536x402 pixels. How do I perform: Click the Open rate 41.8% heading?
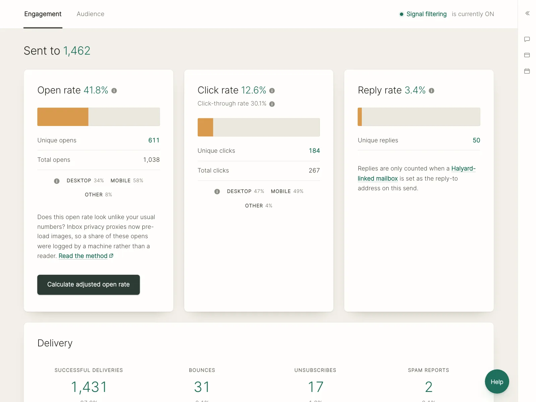(x=73, y=90)
